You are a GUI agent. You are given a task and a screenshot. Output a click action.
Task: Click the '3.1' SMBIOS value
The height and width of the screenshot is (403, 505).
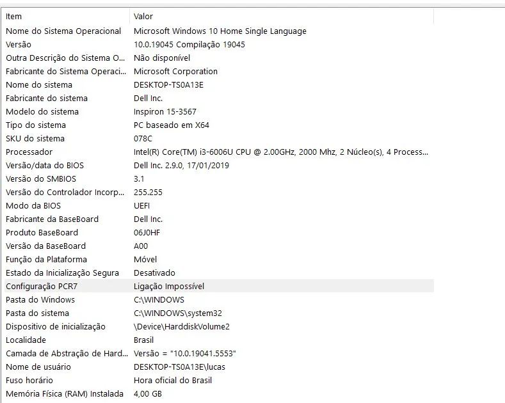tap(139, 179)
